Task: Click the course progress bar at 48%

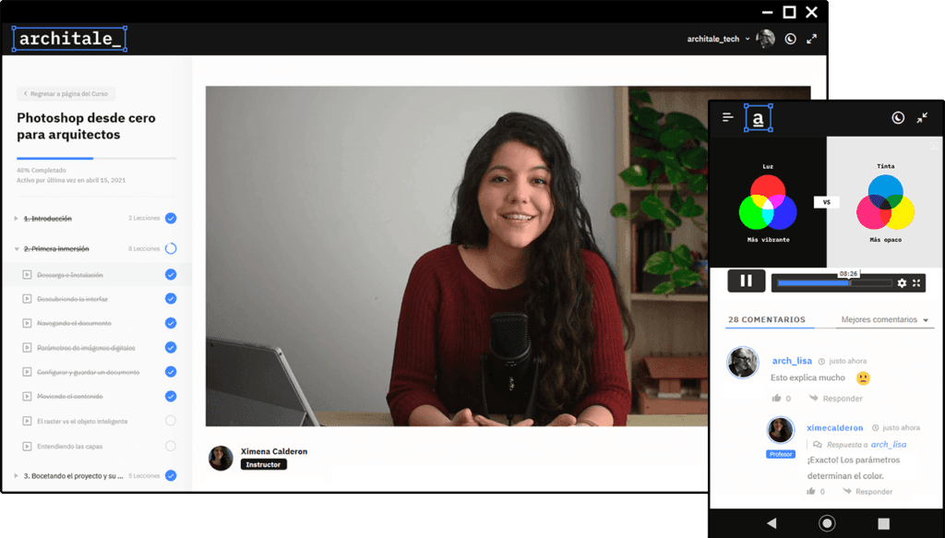Action: tap(96, 159)
